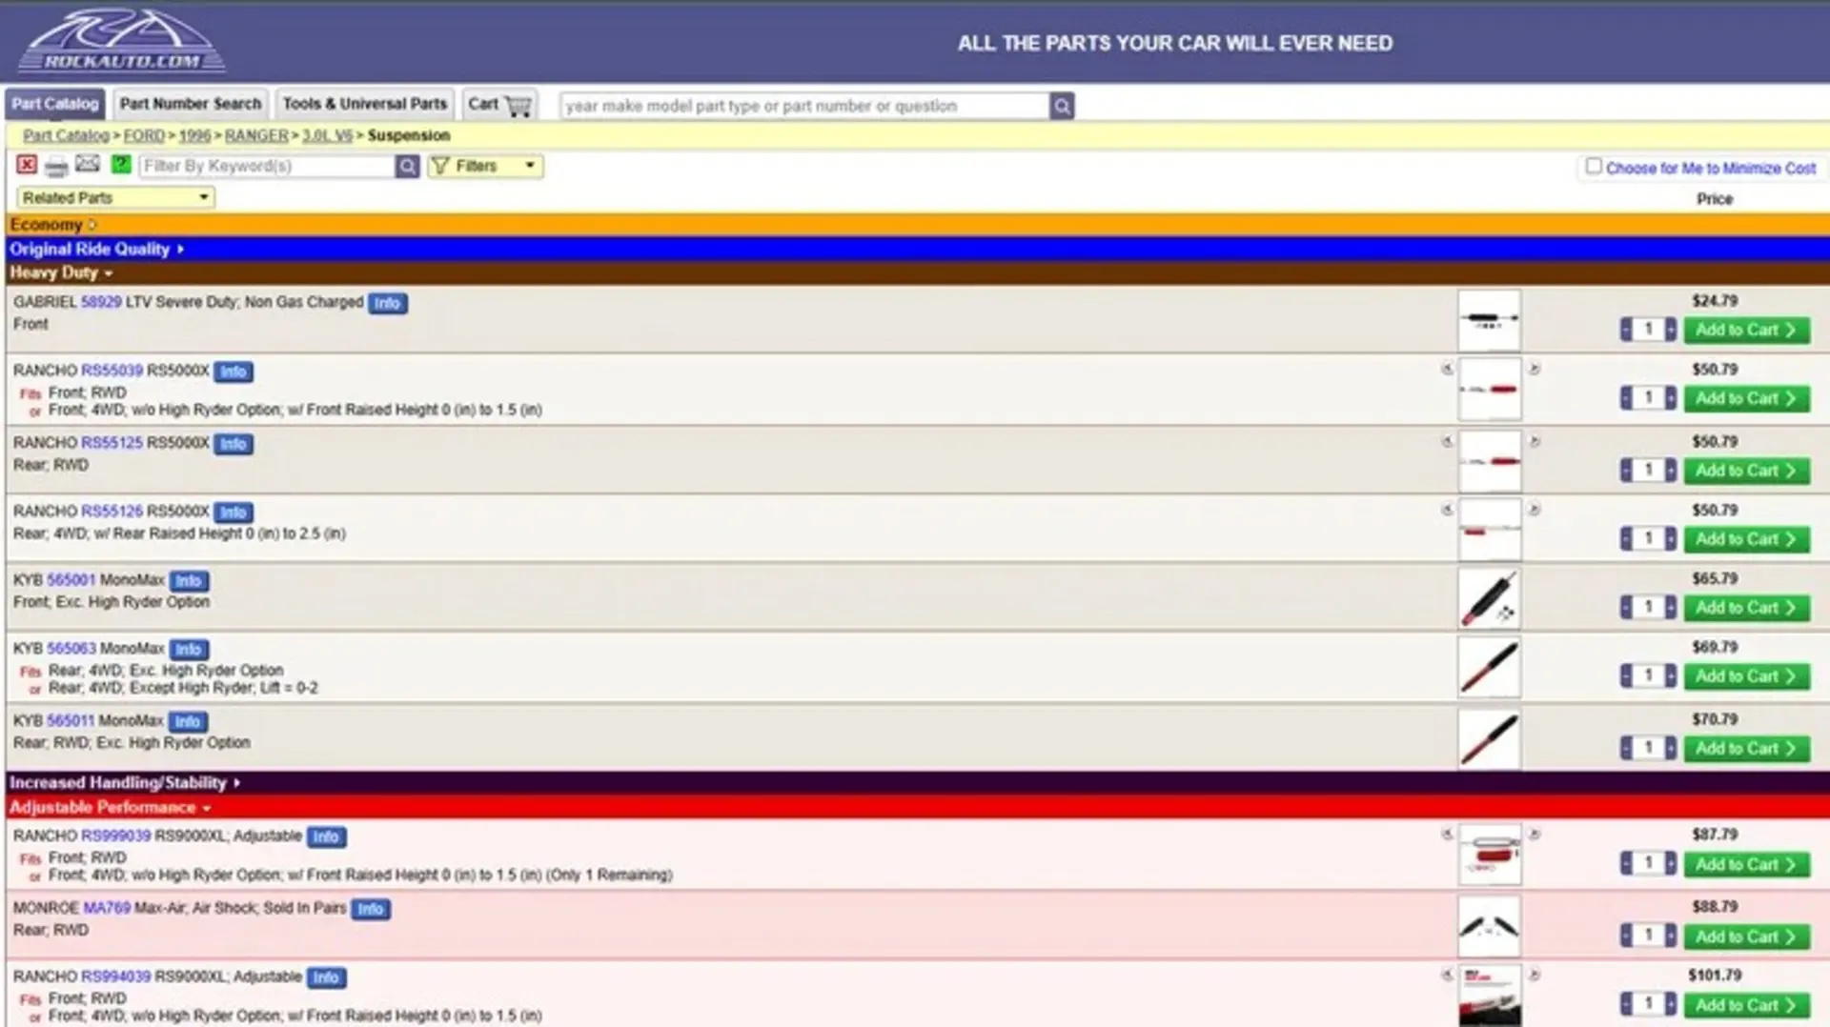The image size is (1830, 1027).
Task: Show previous image for RANCHO RS55039
Action: (1447, 369)
